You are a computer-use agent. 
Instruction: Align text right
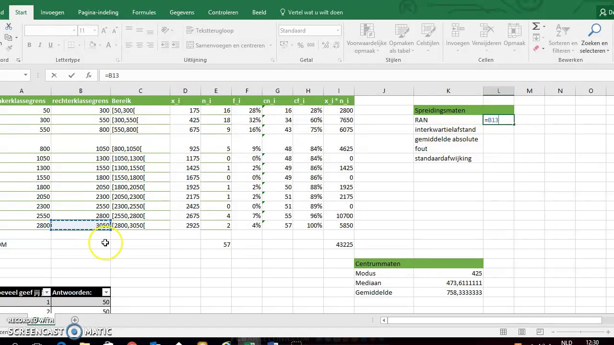click(x=150, y=45)
